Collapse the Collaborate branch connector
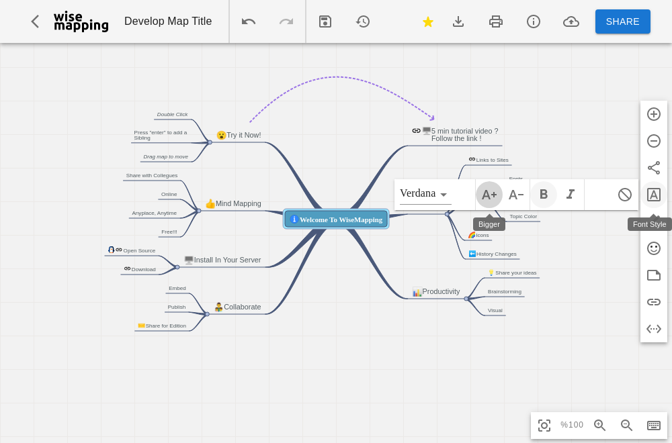Image resolution: width=672 pixels, height=443 pixels. 207,314
